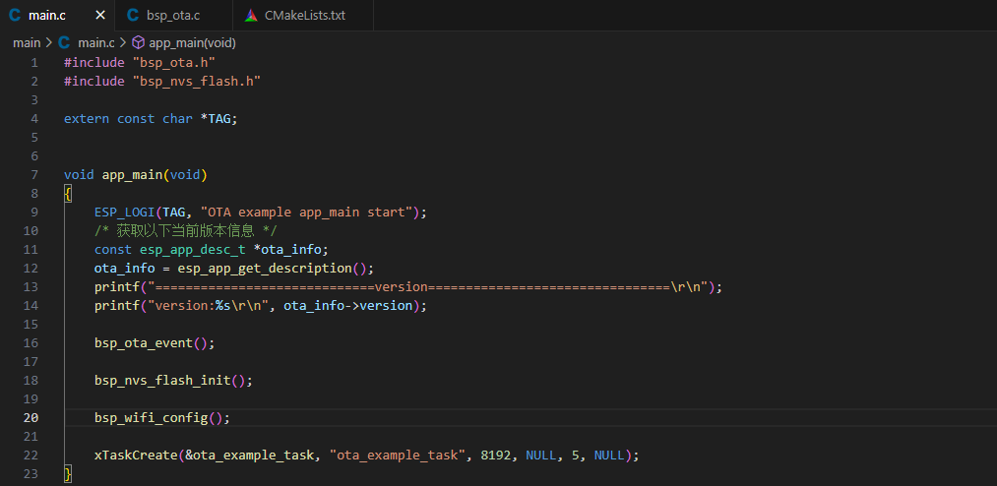
Task: Click the C file icon on main.c tab
Action: [x=15, y=15]
